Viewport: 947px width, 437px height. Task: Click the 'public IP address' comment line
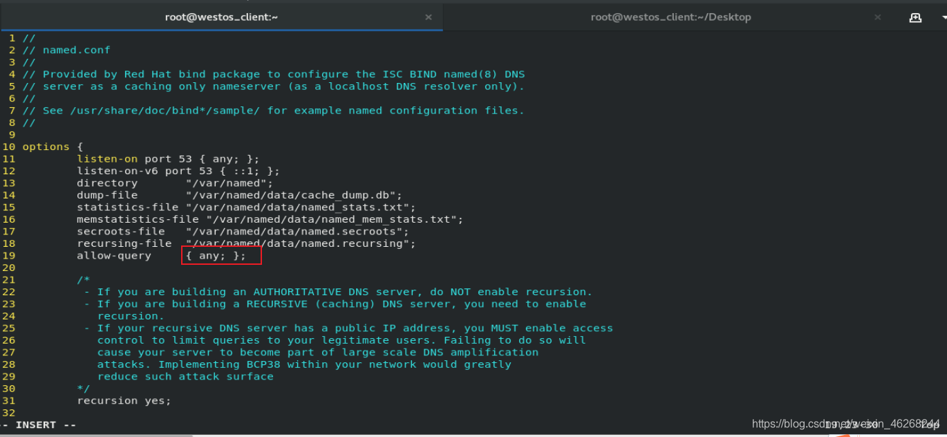348,328
